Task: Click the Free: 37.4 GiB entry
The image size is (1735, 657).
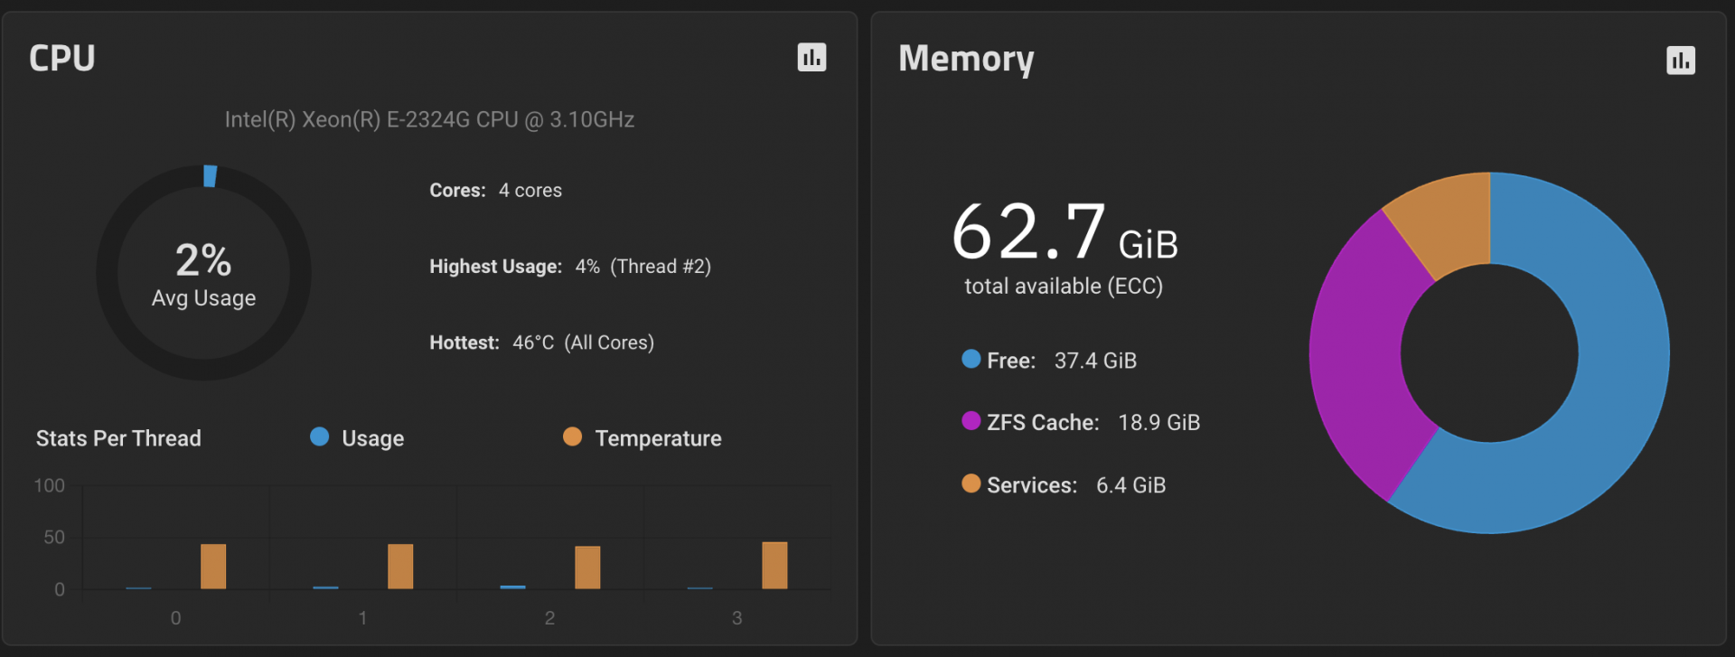Action: tap(1049, 361)
